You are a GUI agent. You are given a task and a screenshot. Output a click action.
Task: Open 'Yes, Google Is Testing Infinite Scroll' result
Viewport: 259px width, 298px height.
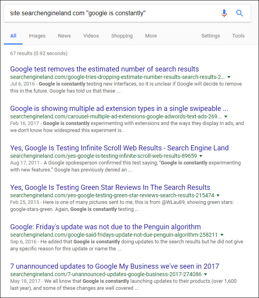[119, 148]
